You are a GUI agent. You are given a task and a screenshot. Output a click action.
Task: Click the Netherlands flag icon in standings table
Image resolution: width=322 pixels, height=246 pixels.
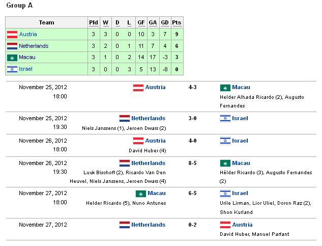pos(12,46)
